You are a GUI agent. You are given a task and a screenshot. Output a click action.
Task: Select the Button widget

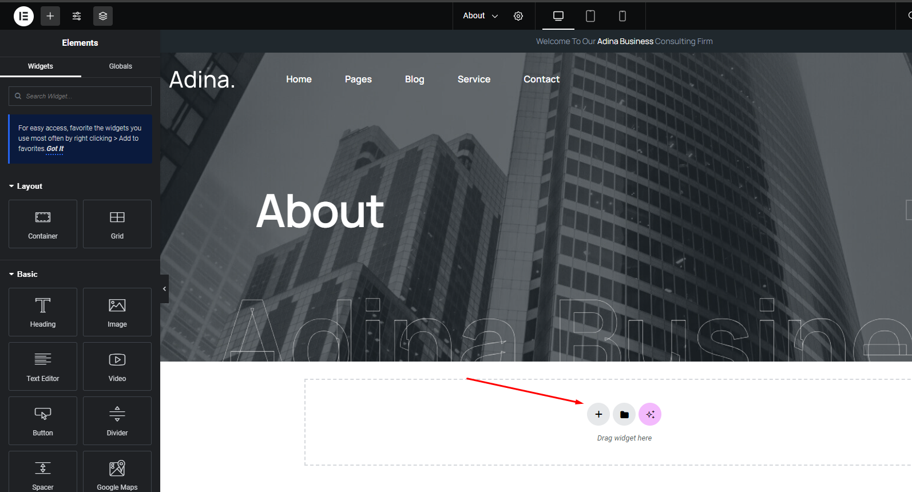coord(43,420)
